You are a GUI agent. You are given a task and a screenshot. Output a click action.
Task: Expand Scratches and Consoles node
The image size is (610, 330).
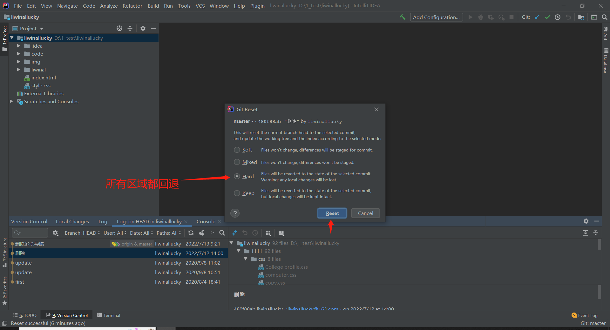point(11,101)
